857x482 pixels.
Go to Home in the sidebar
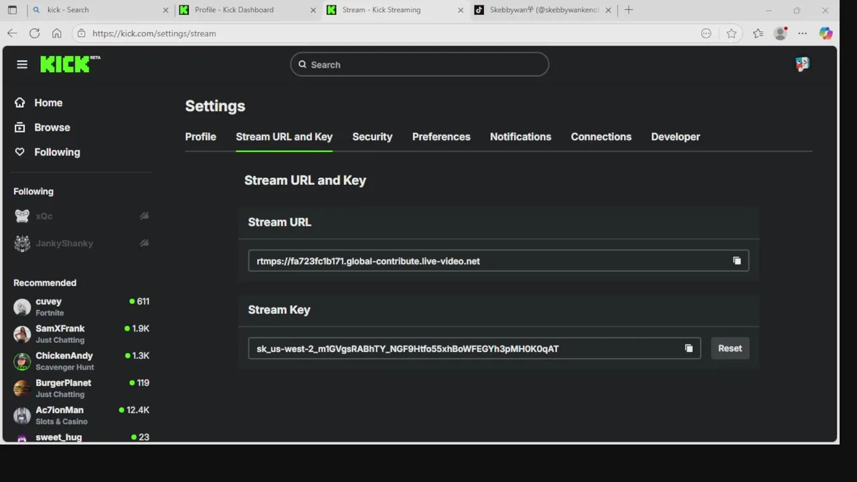[x=48, y=102]
